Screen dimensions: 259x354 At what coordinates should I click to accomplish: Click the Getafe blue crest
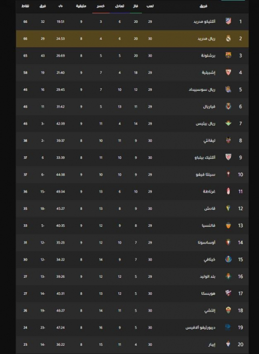click(x=228, y=260)
